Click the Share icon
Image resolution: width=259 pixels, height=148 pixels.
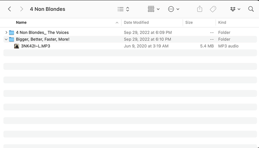[x=200, y=9]
